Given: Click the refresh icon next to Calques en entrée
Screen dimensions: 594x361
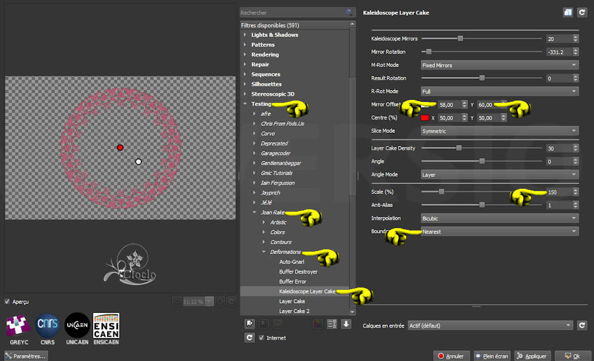Looking at the screenshot, I should (x=582, y=325).
